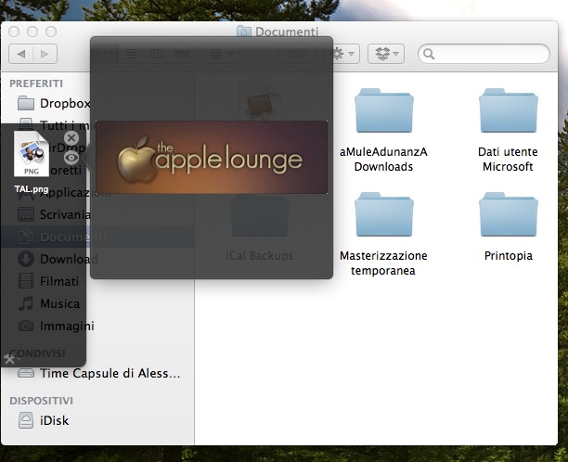Select Musica in the sidebar
The image size is (568, 462).
[58, 303]
